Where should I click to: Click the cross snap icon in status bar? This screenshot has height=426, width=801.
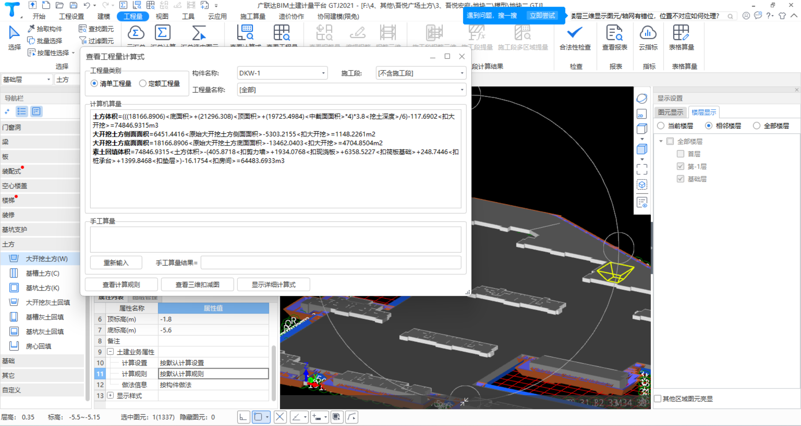tap(280, 417)
